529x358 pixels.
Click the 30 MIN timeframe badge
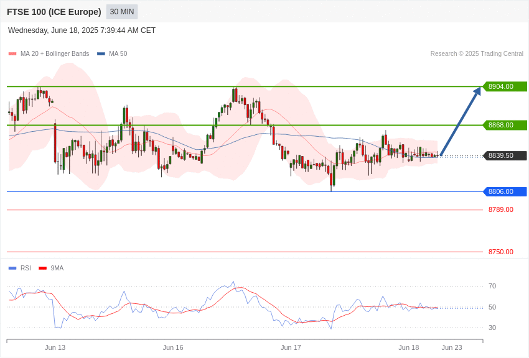click(122, 12)
